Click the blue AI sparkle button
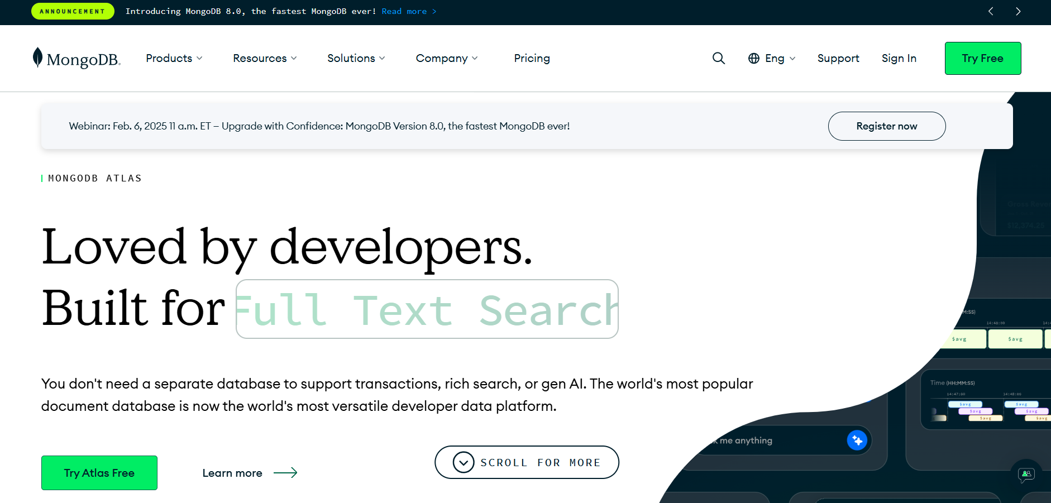1051x503 pixels. (857, 440)
